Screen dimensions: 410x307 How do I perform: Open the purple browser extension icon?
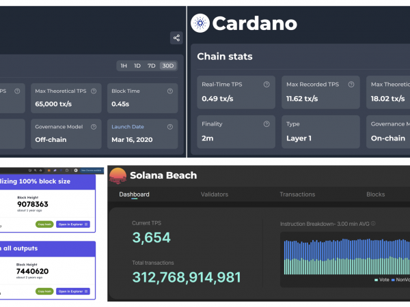[55, 171]
